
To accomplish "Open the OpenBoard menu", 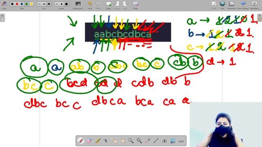I will pyautogui.click(x=254, y=4).
